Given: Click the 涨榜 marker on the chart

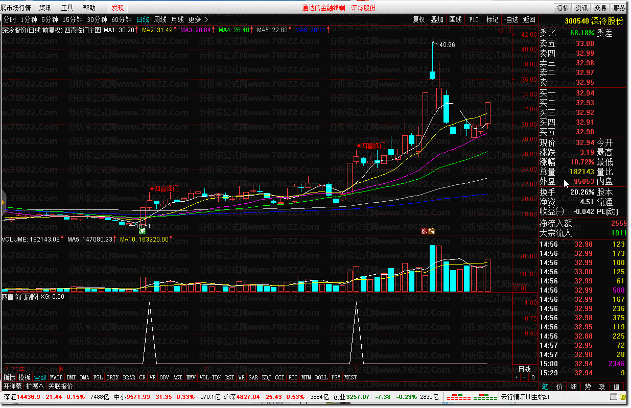Looking at the screenshot, I should click(x=428, y=231).
